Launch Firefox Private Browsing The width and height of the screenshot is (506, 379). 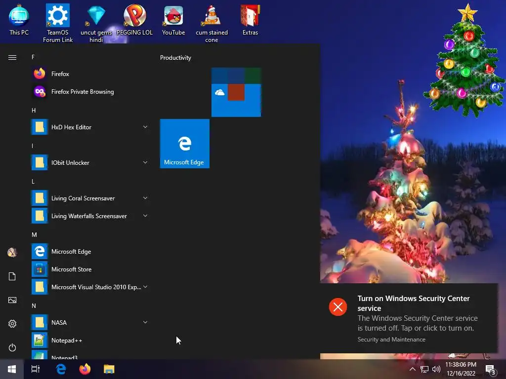[x=90, y=91]
